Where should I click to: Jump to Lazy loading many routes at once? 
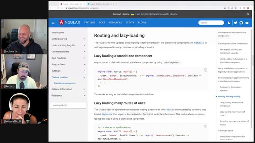(232, 114)
